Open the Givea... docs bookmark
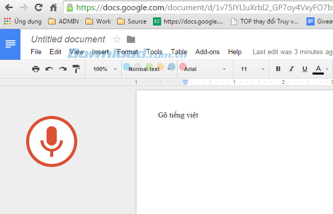Screen dimensions: 333x214 [319, 21]
